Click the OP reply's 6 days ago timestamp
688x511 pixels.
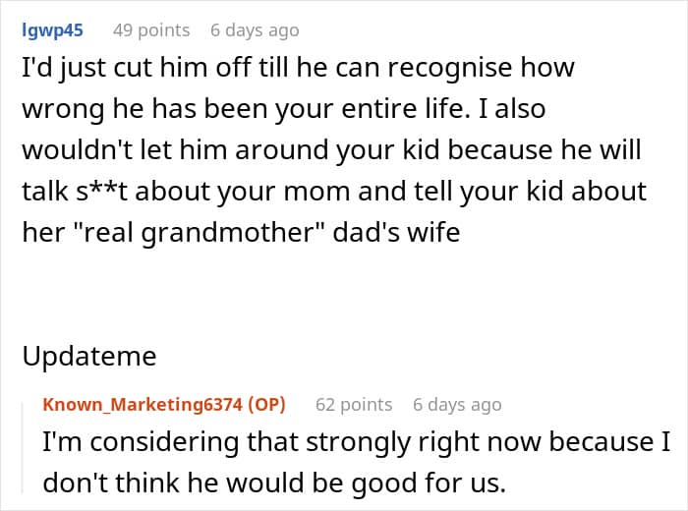coord(457,404)
